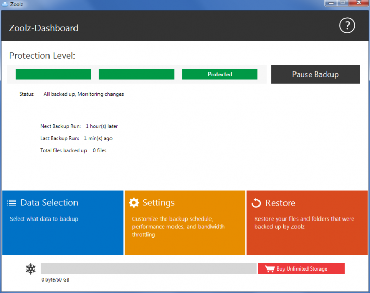Click 'Select what data to backup' description
This screenshot has height=293, width=370.
click(x=44, y=219)
